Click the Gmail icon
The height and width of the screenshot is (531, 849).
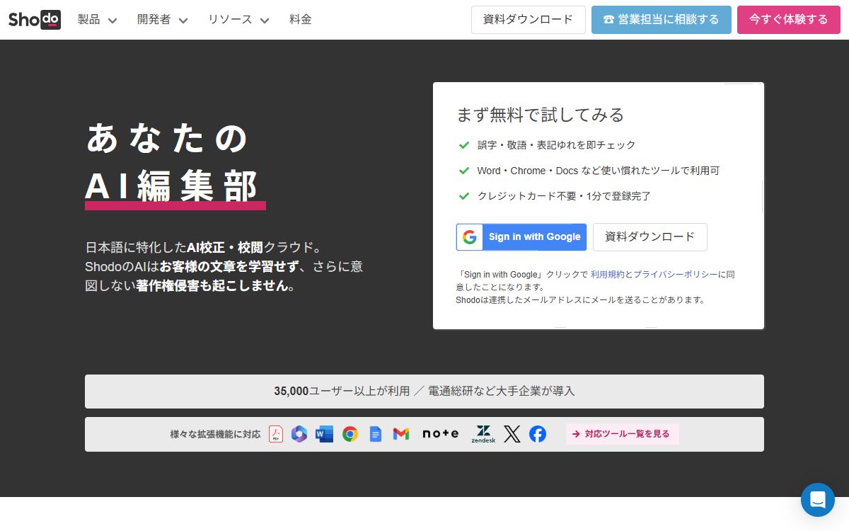401,434
